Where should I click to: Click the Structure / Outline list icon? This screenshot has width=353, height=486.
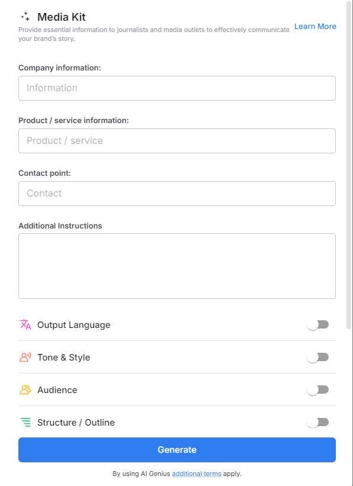tap(25, 422)
